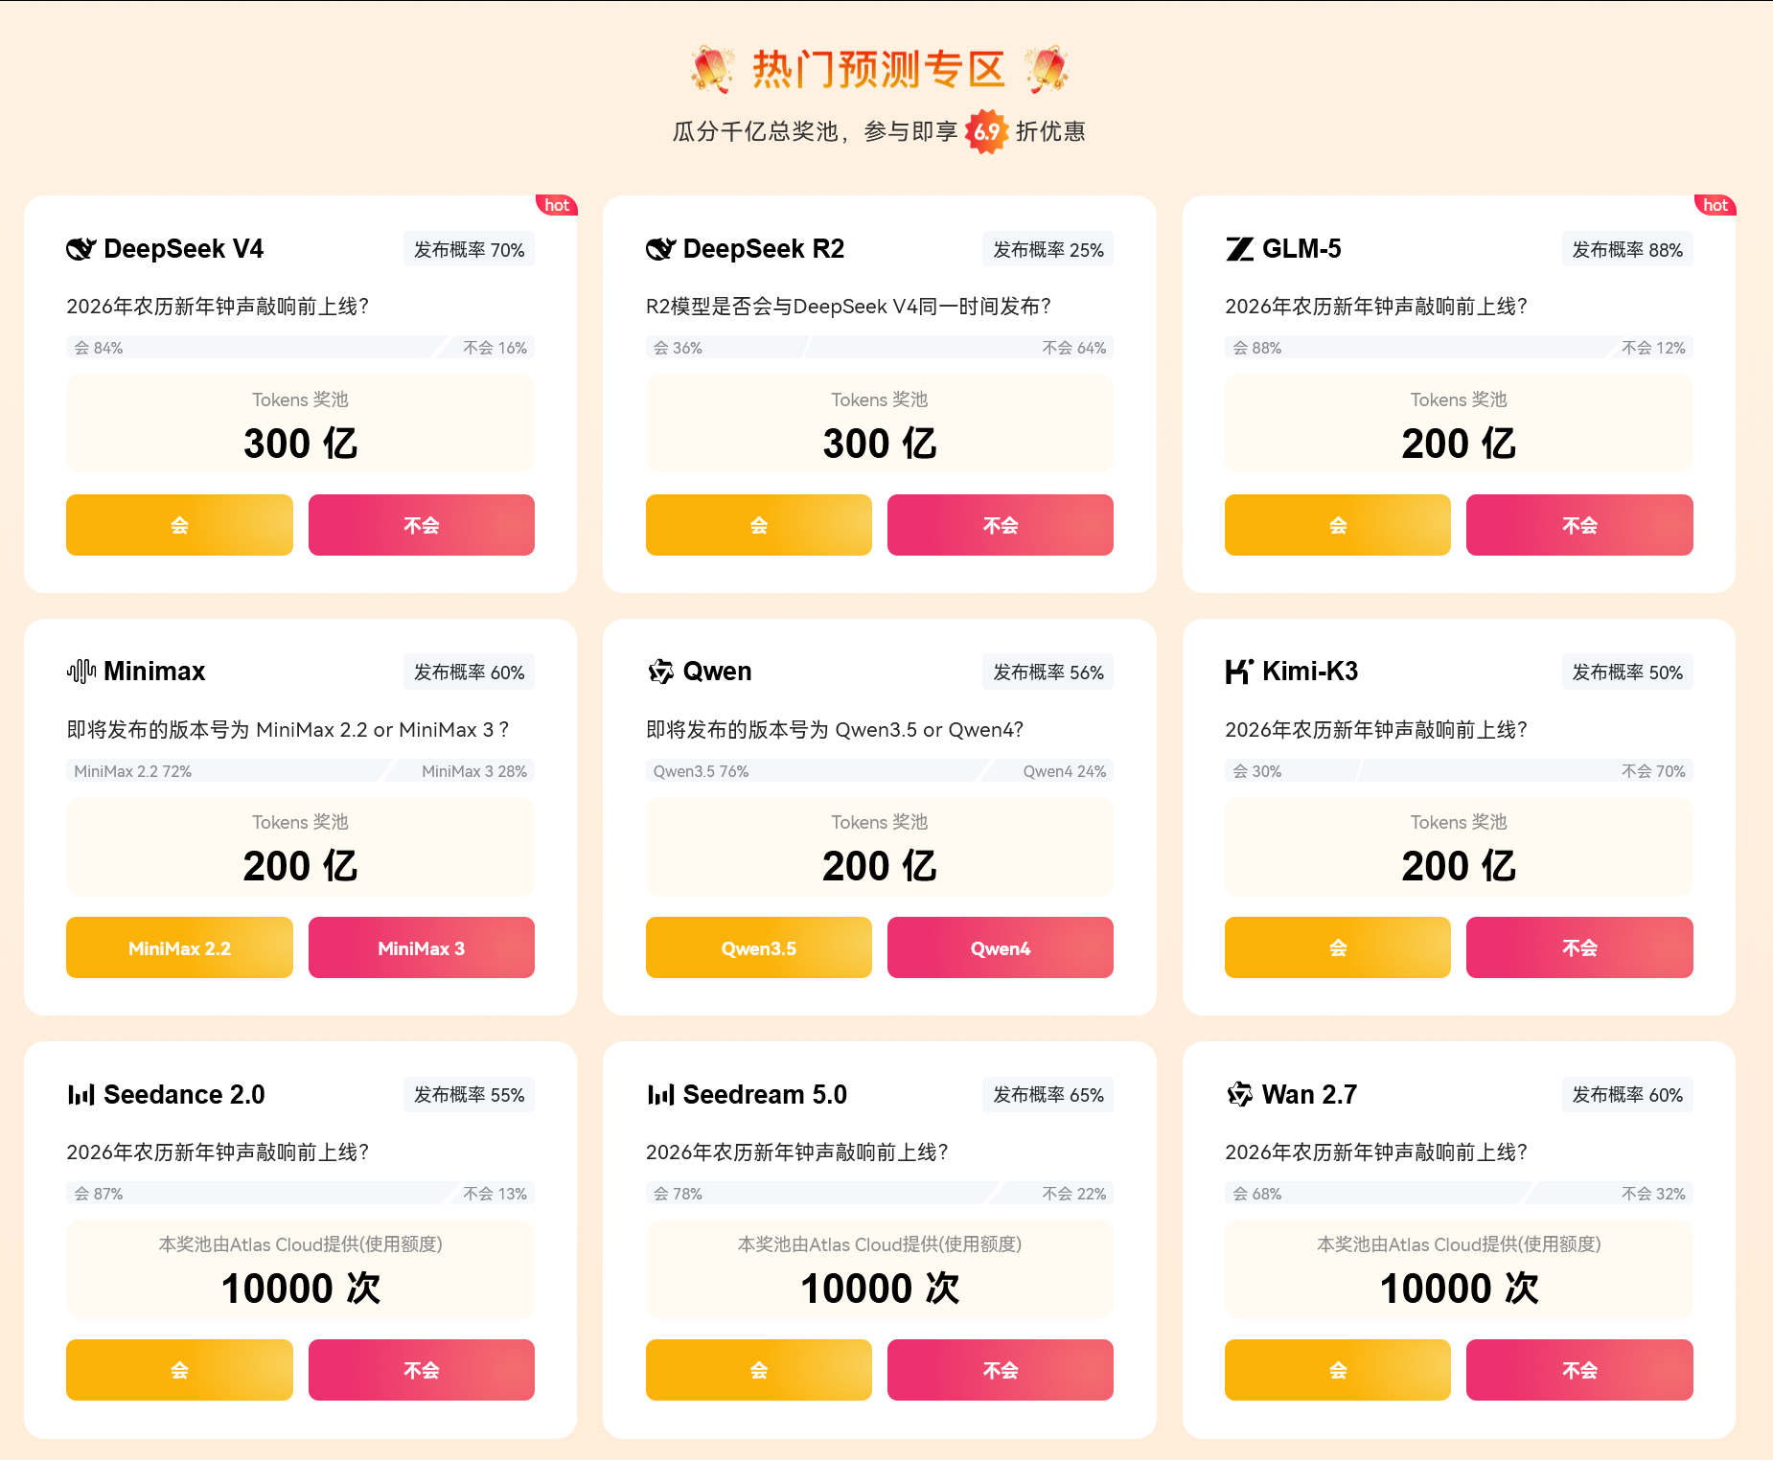Image resolution: width=1773 pixels, height=1460 pixels.
Task: Click 会 on the DeepSeek V4 card
Action: 178,525
